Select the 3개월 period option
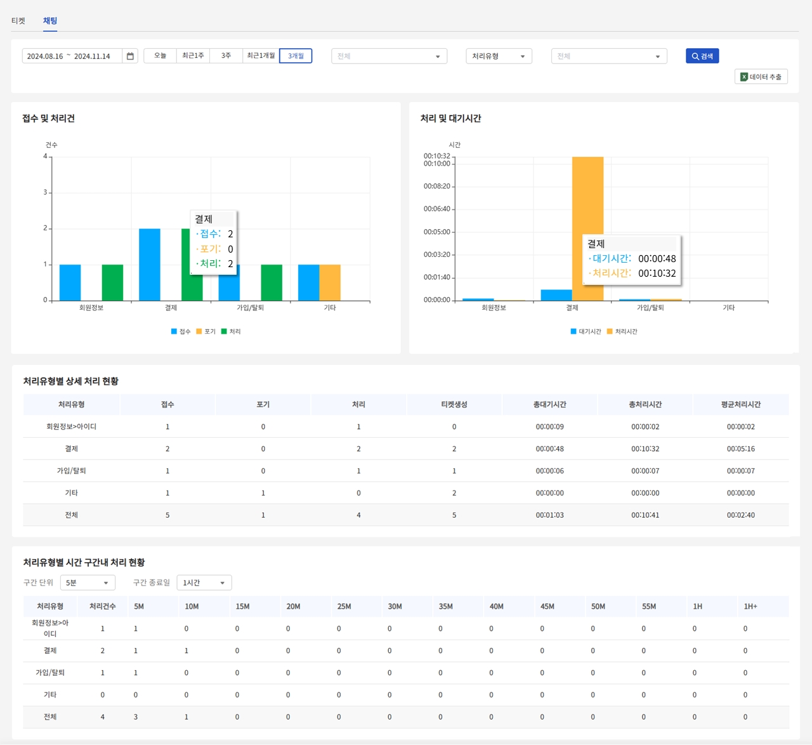This screenshot has width=812, height=745. pyautogui.click(x=296, y=56)
